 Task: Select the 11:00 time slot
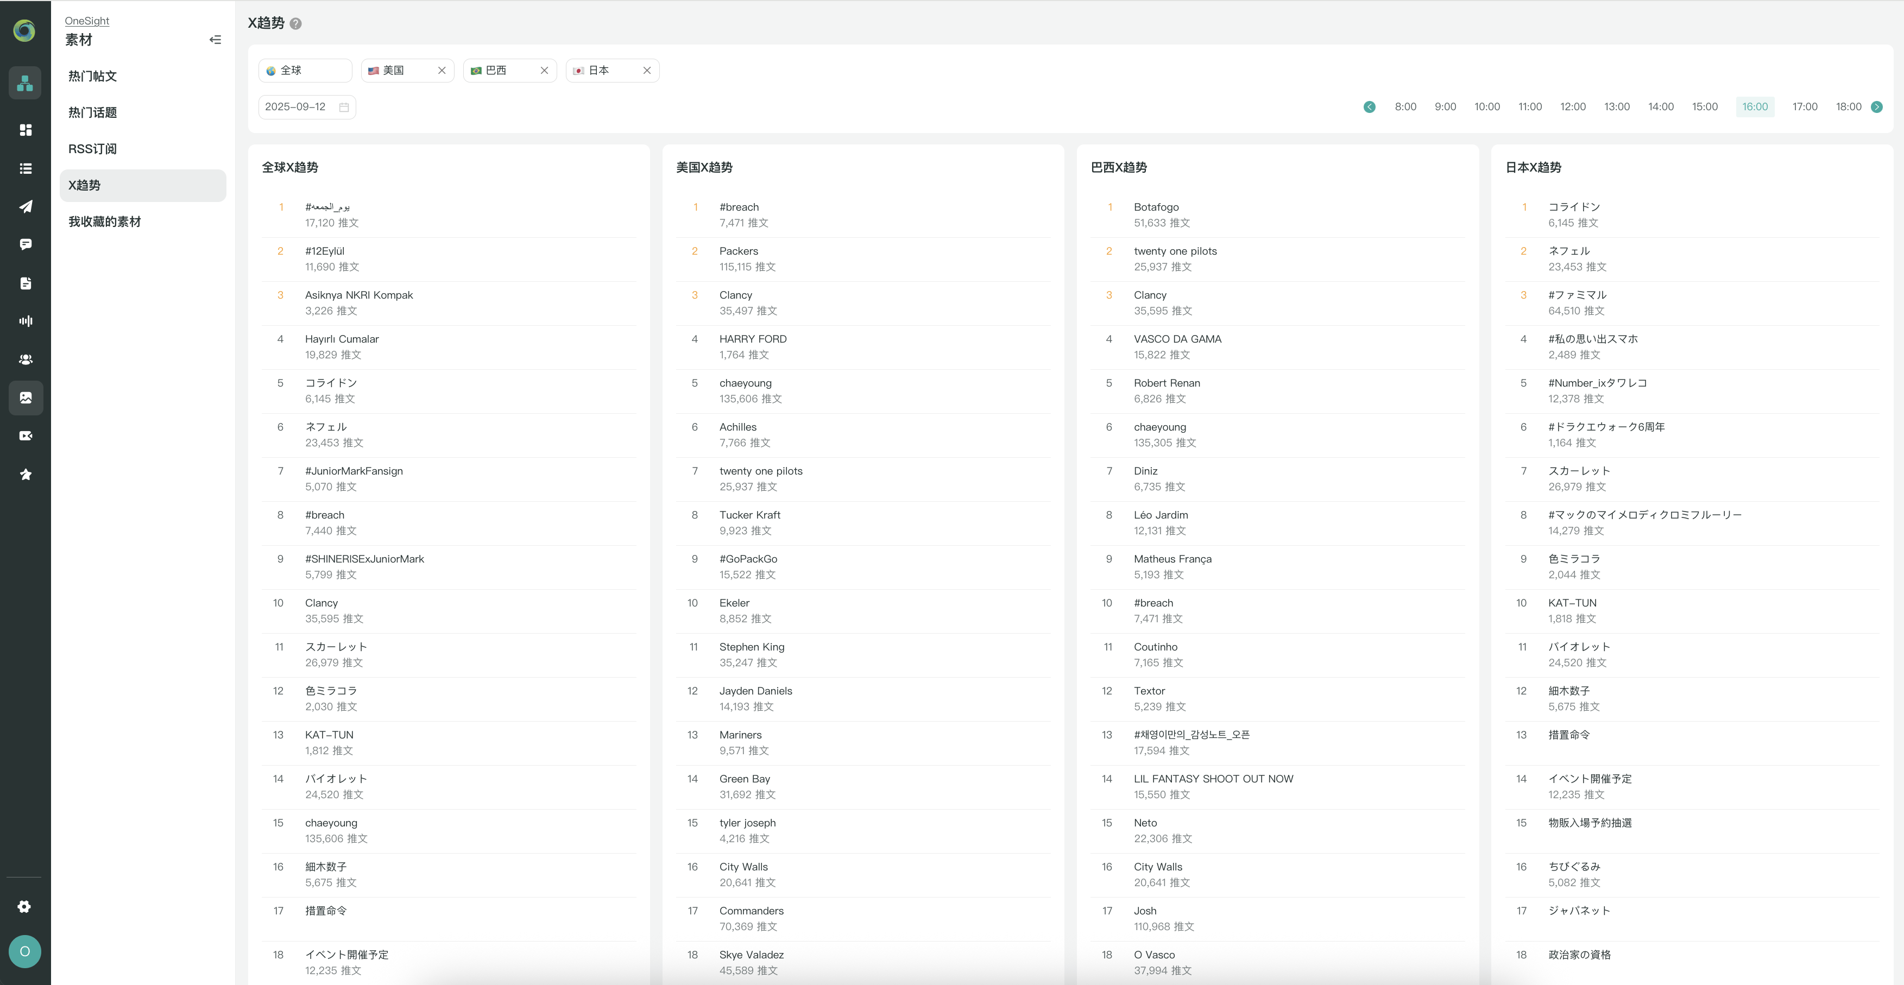[x=1529, y=107]
